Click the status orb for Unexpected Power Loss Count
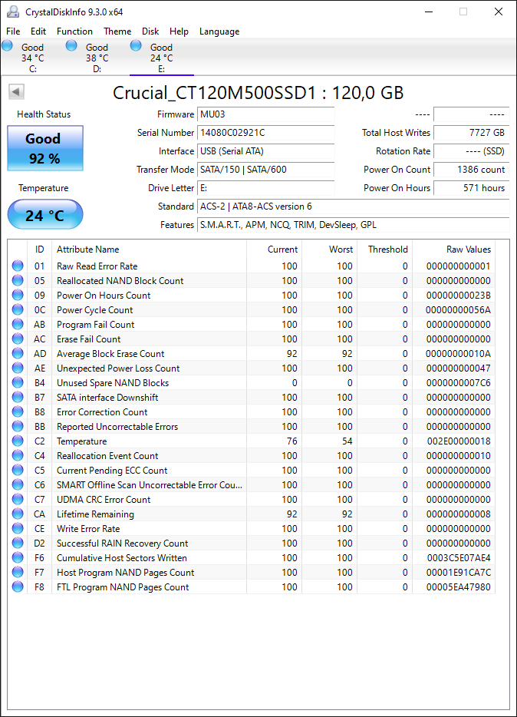The width and height of the screenshot is (517, 717). pos(18,368)
